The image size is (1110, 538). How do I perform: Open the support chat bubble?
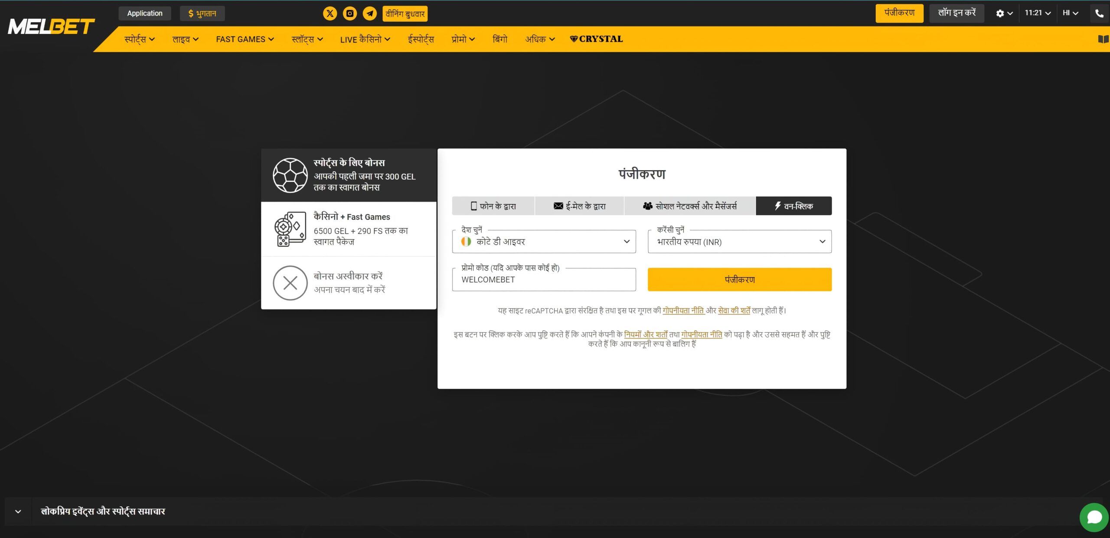(x=1094, y=517)
